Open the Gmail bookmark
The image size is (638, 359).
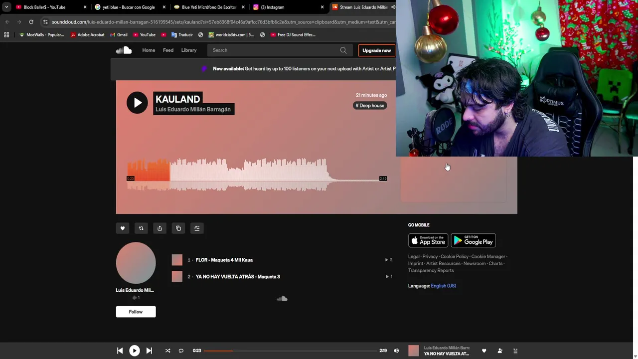pyautogui.click(x=119, y=35)
